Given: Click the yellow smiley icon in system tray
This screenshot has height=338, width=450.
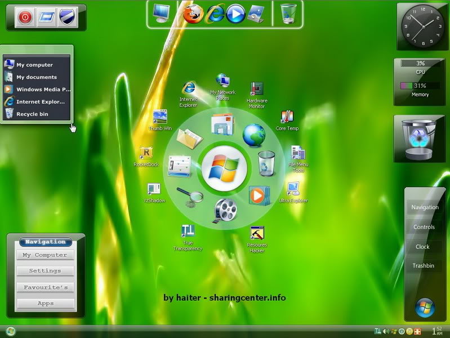Looking at the screenshot, I should click(x=409, y=331).
